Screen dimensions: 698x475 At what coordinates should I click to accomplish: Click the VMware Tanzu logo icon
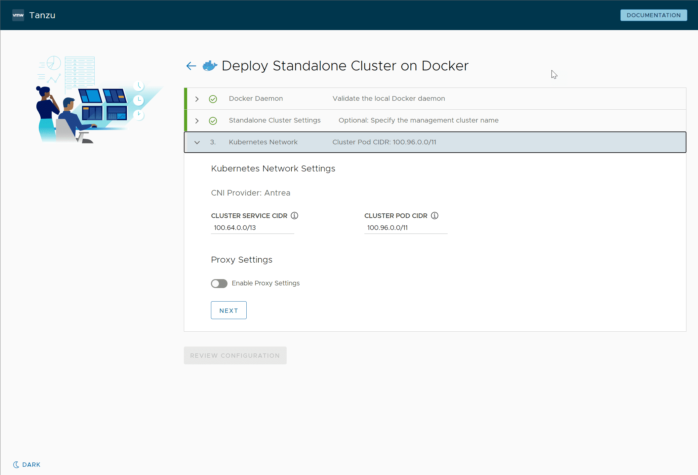[x=19, y=15]
